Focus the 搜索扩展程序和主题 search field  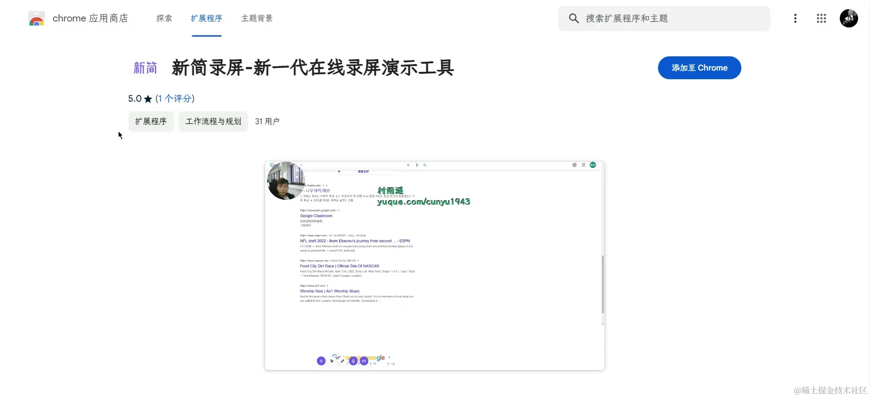pyautogui.click(x=664, y=18)
